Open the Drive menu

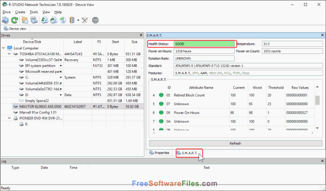click(x=7, y=12)
